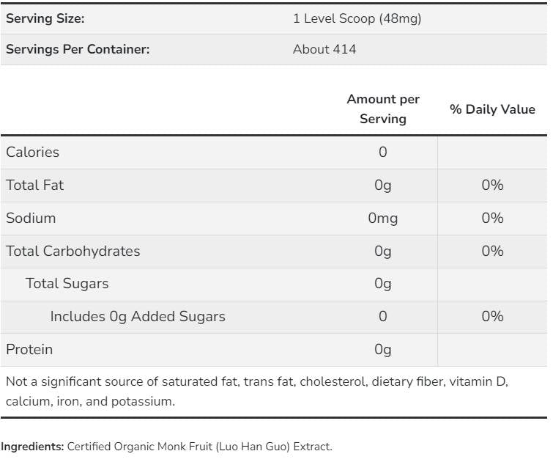Screen dimensions: 553x462
Task: Click the Total Carbohydrates row label
Action: point(73,252)
